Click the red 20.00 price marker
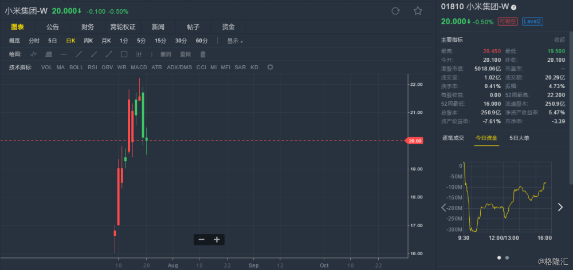This screenshot has width=573, height=270. coord(415,141)
